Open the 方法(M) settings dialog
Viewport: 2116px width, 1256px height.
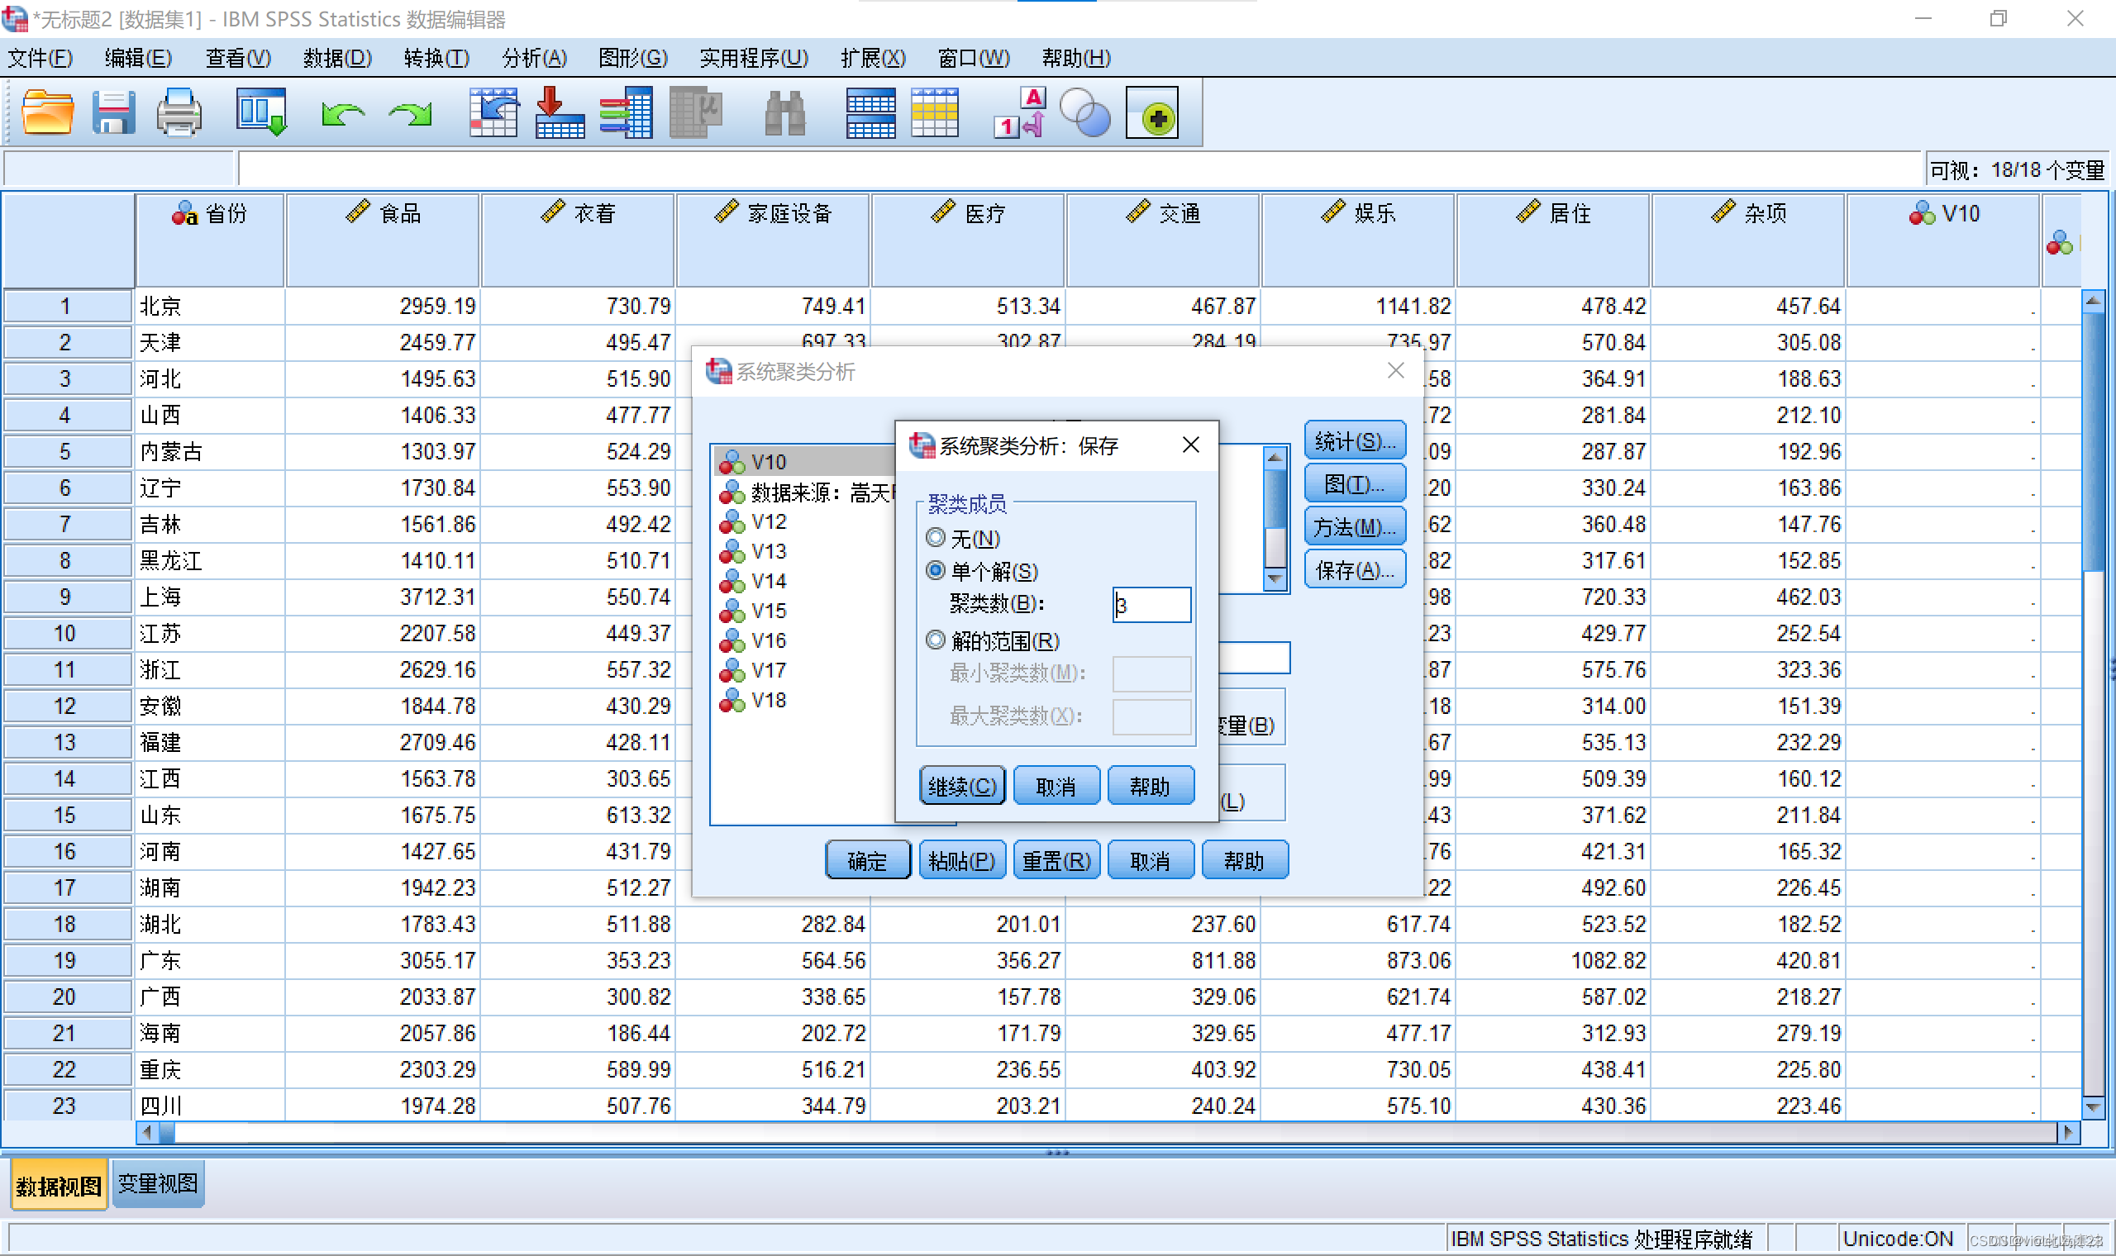coord(1353,526)
